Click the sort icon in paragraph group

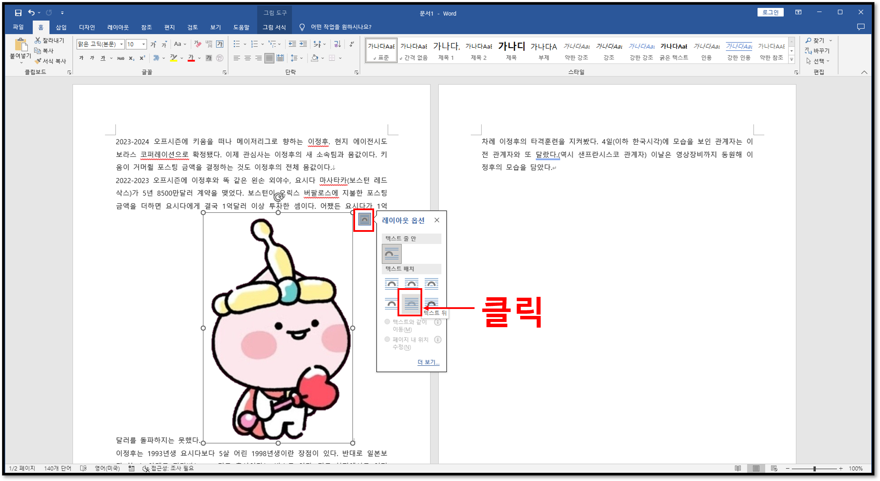pyautogui.click(x=337, y=44)
